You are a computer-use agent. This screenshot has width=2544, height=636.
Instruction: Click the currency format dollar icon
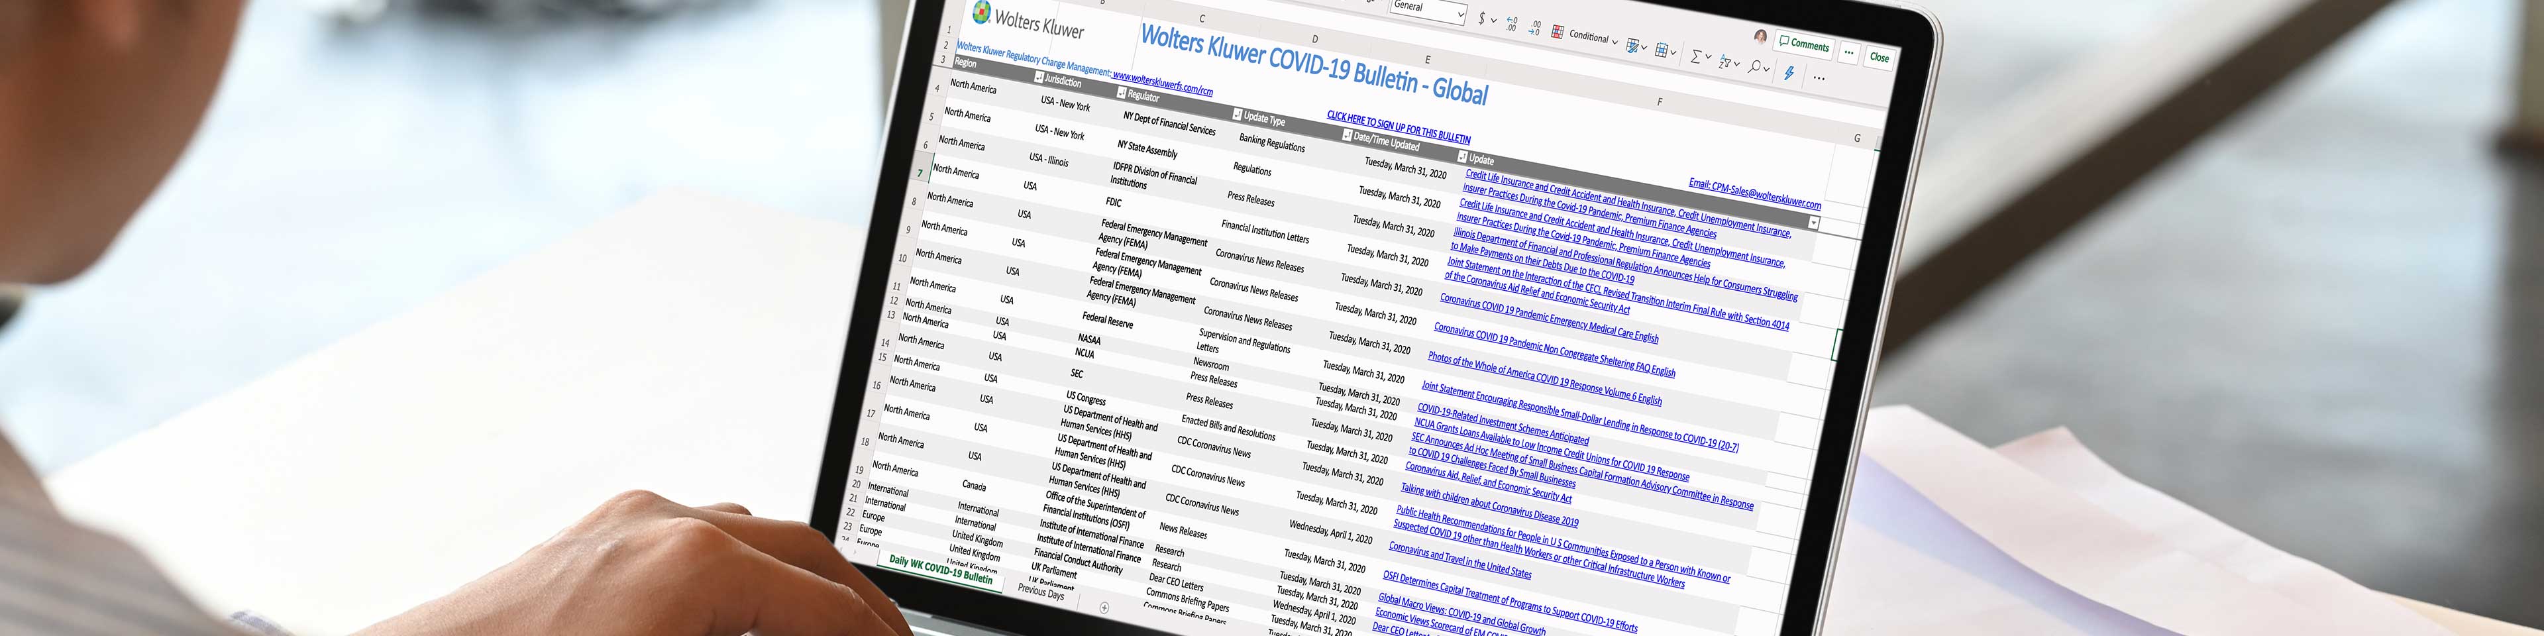[1481, 19]
